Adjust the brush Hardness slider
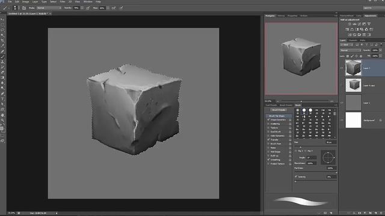385x216 pixels. (336, 173)
